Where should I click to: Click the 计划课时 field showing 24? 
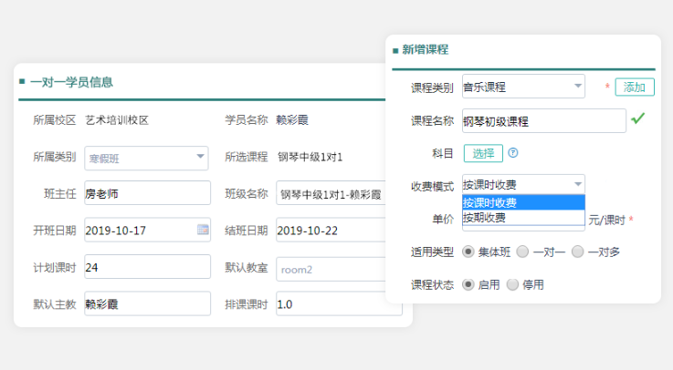(146, 268)
